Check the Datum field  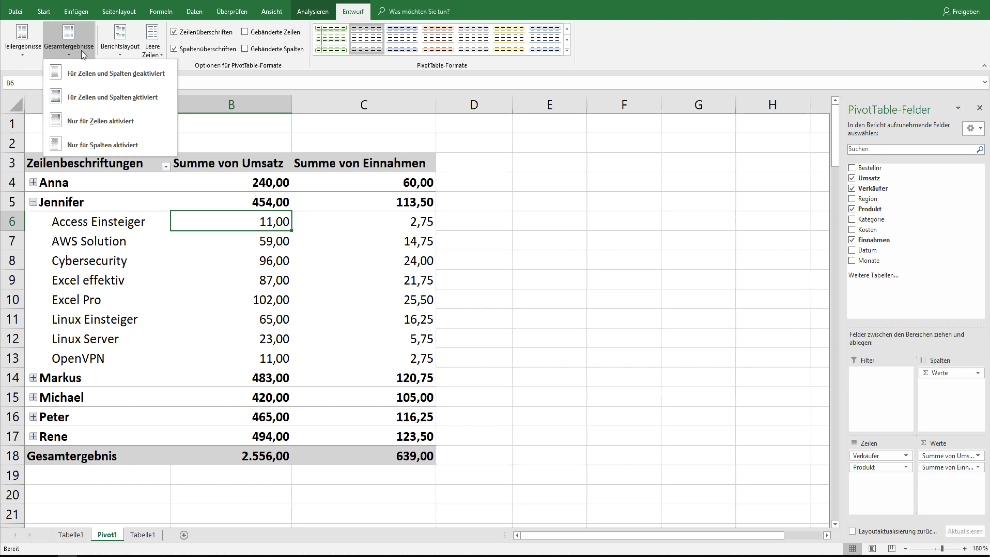point(852,250)
